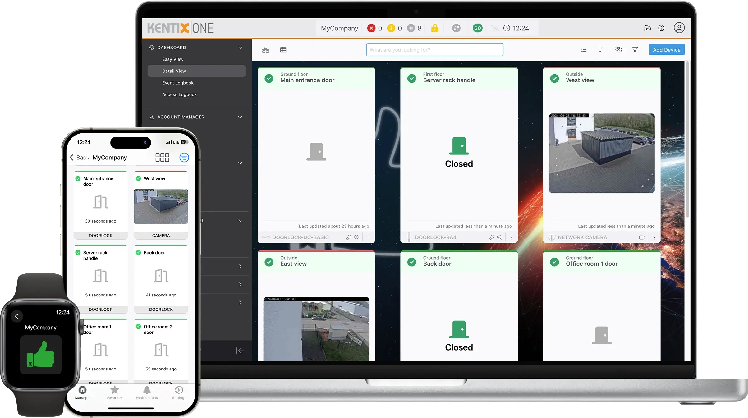Tap Back on the phone app
The width and height of the screenshot is (748, 418).
click(80, 158)
